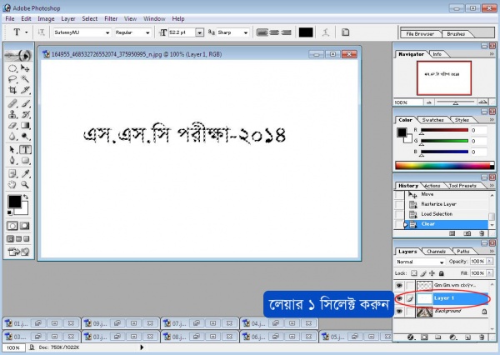Toggle visibility of Layer 1

pos(399,298)
